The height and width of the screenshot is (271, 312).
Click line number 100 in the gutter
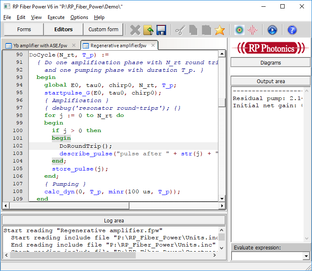tap(18, 130)
